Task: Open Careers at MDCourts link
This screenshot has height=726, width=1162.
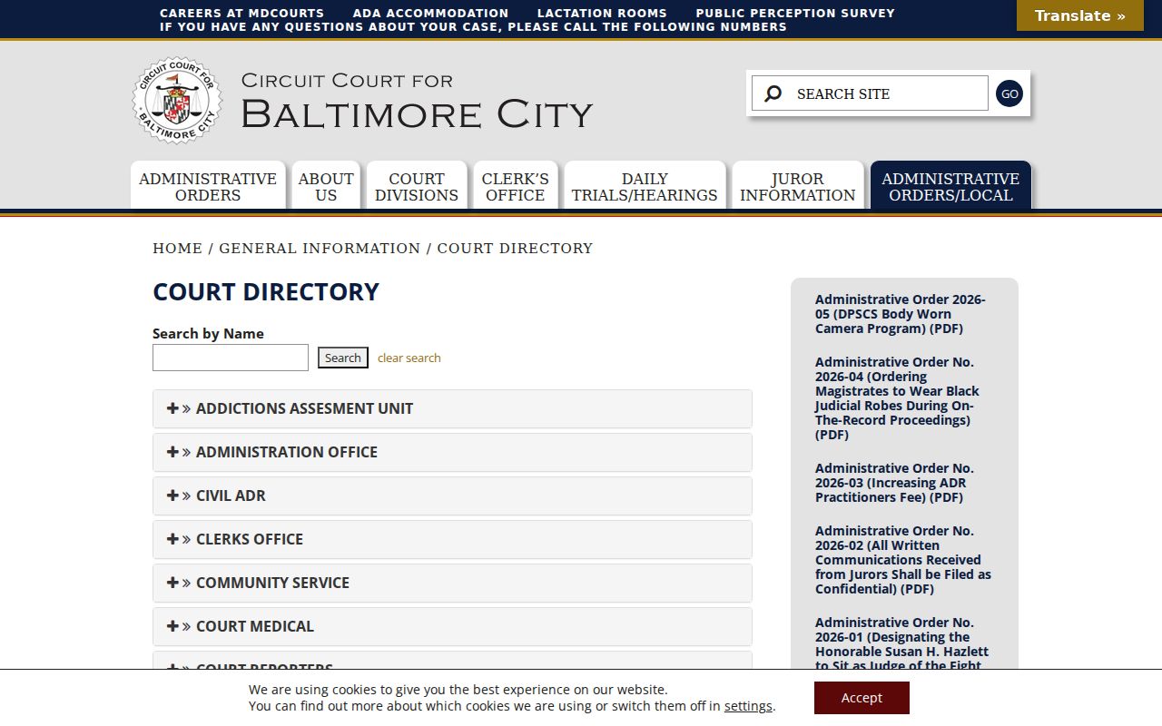Action: 241,14
